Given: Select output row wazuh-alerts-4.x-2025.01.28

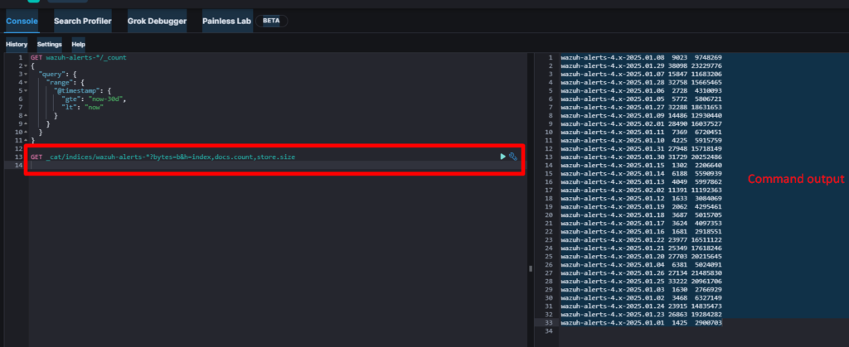Looking at the screenshot, I should [x=641, y=82].
